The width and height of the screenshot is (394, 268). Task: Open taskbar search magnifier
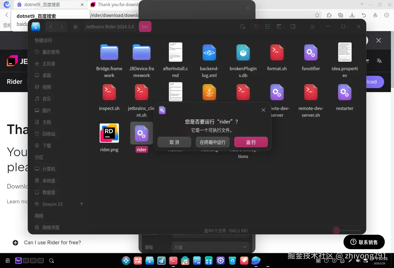click(51, 261)
